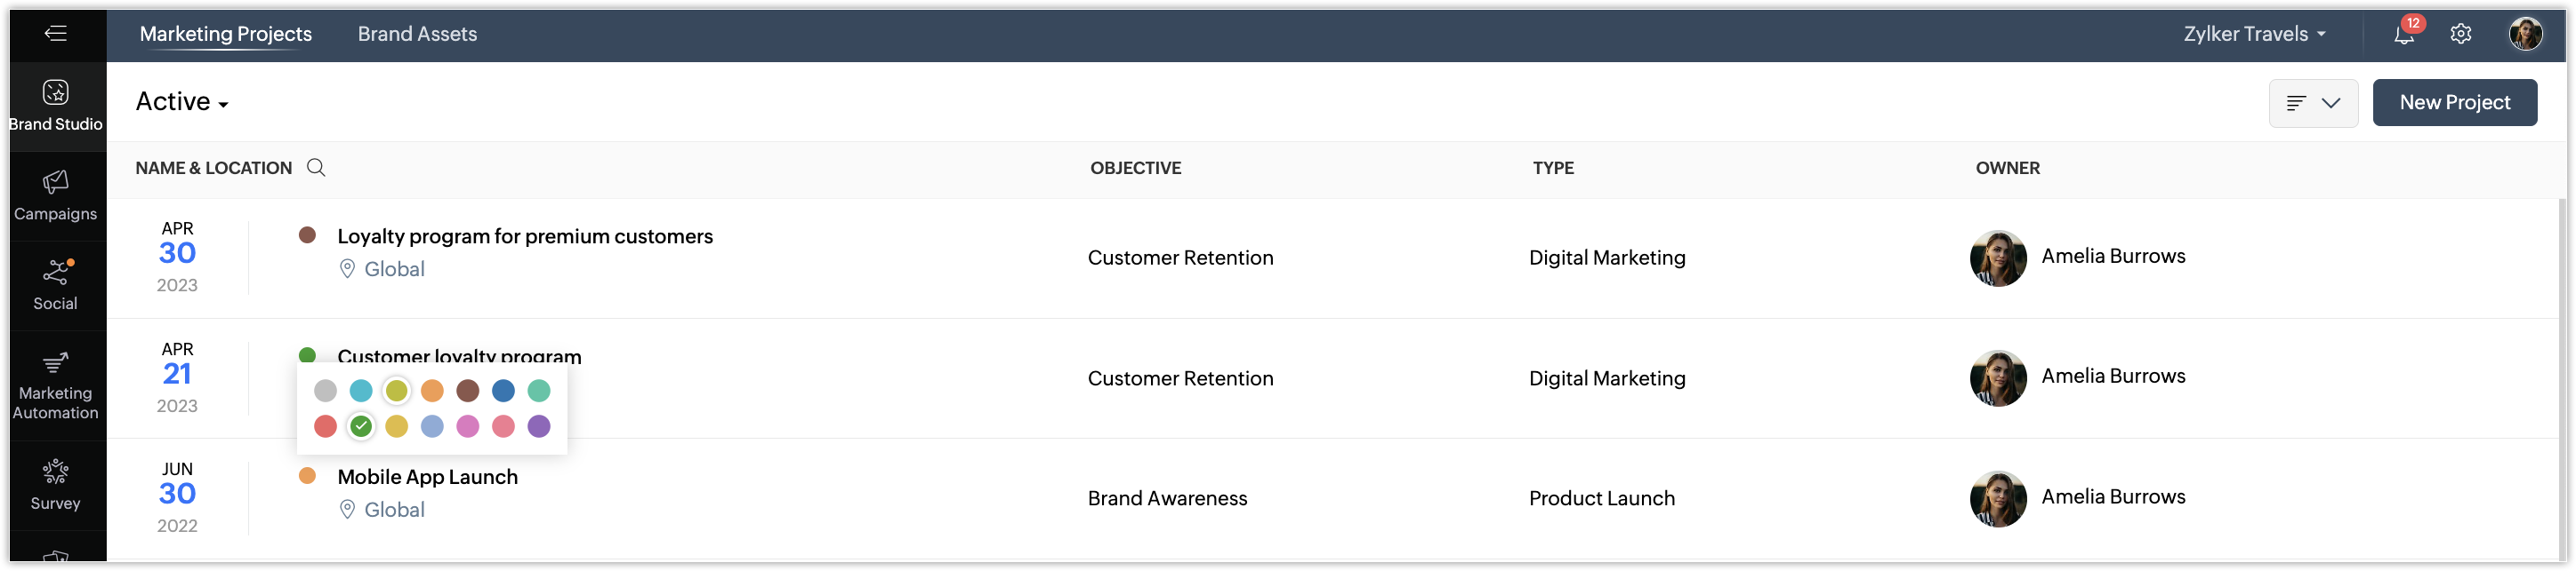
Task: Collapse the sidebar with the menu arrow icon
Action: tap(56, 34)
